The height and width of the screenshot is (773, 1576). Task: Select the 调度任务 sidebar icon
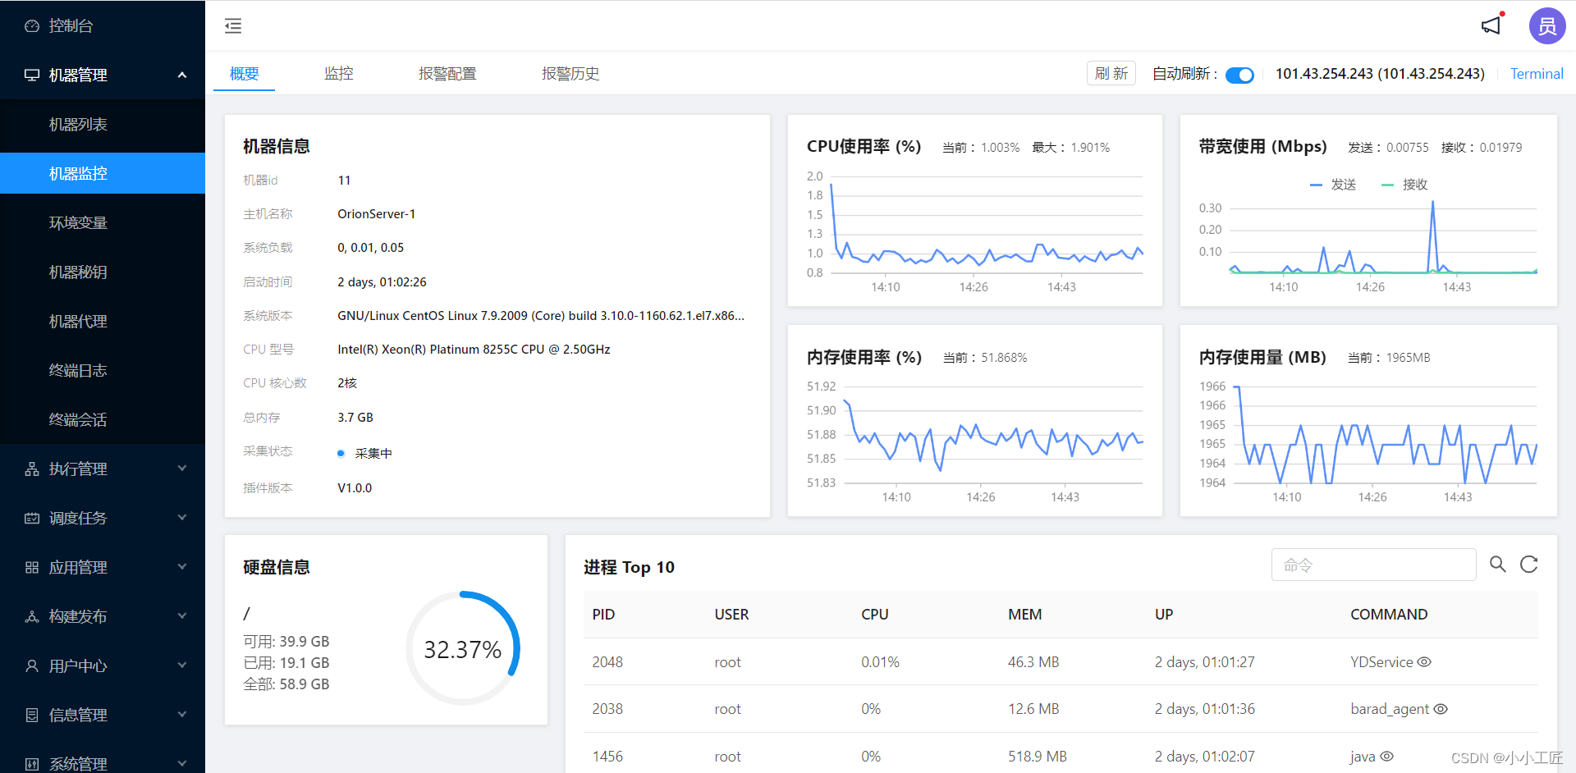coord(30,517)
